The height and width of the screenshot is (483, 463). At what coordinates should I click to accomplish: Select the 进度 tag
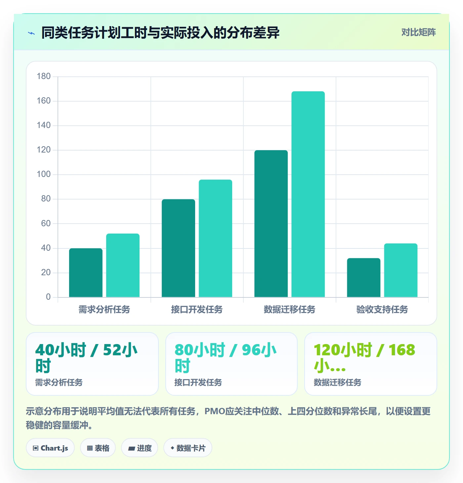(140, 448)
